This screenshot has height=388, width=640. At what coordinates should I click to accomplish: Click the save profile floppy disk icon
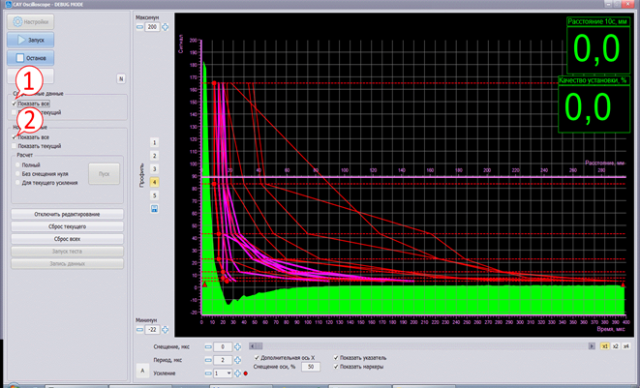[154, 208]
